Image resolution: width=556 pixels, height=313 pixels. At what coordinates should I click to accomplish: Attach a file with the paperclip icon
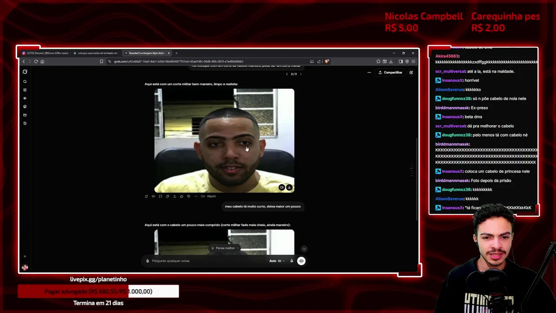coord(147,261)
